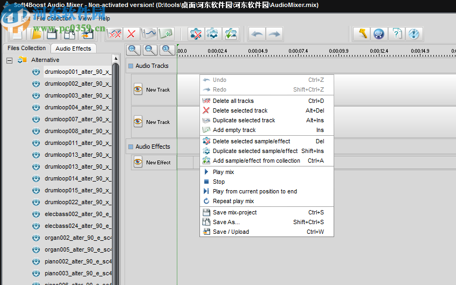Click the save project toolbar icon
456x285 pixels.
coord(52,34)
